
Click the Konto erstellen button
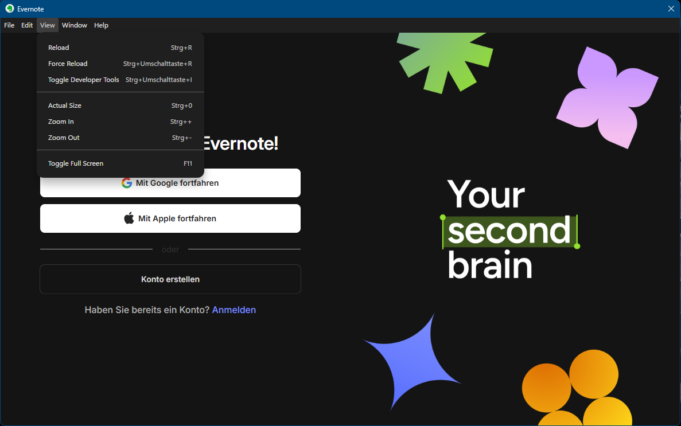coord(170,279)
